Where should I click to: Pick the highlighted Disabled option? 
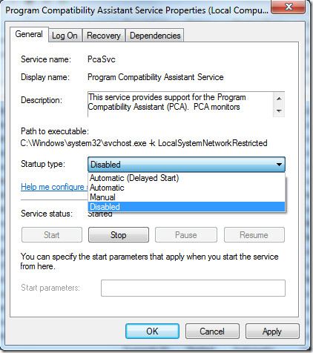[x=186, y=207]
